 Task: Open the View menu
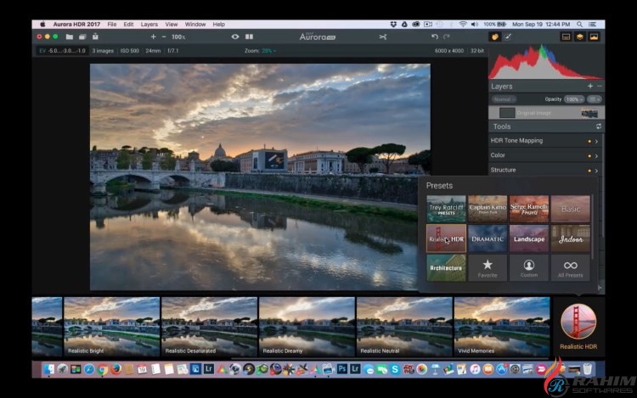(172, 25)
